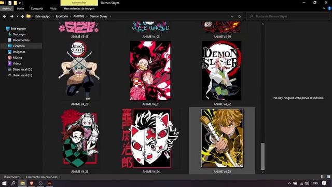
Task: Open Quick Access Toolbar customize dropdown
Action: pos(20,3)
